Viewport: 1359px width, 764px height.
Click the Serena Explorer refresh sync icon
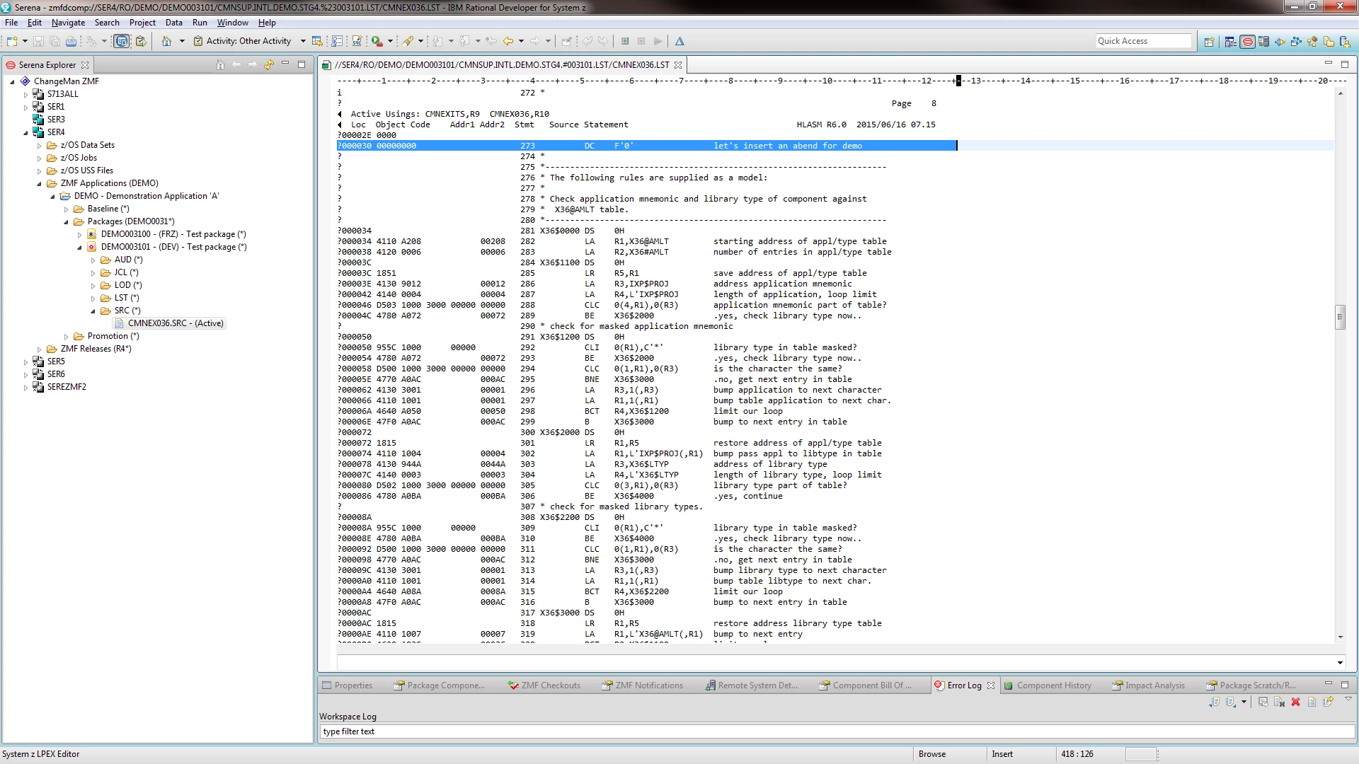point(269,65)
